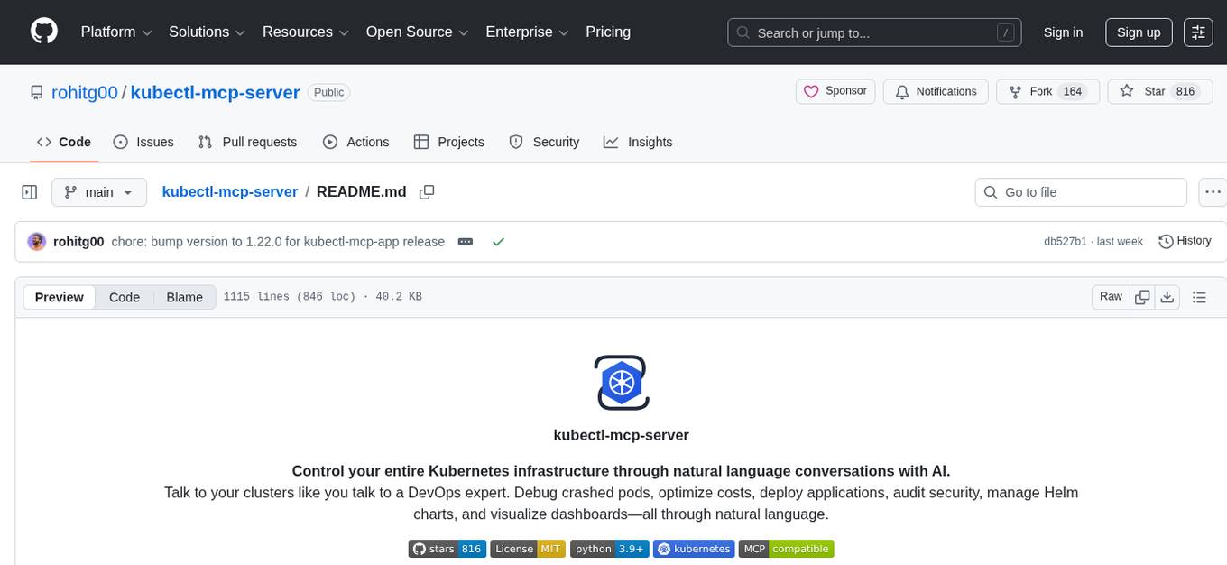
Task: Copy raw README contents with the copy icon
Action: (1142, 296)
